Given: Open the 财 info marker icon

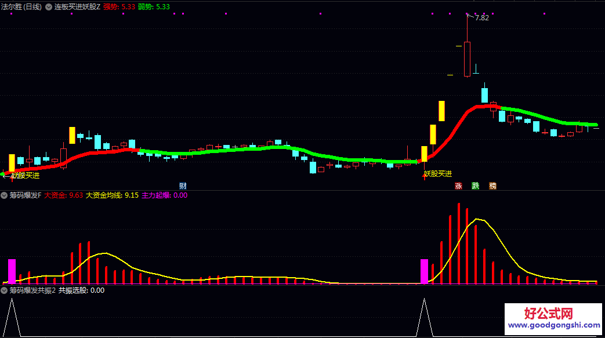Looking at the screenshot, I should pyautogui.click(x=183, y=186).
